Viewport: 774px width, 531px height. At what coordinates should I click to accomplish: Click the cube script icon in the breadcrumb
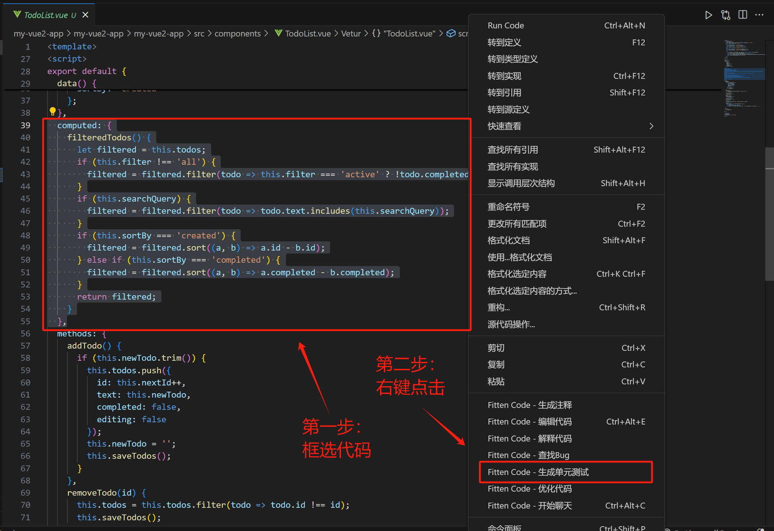[x=451, y=33]
